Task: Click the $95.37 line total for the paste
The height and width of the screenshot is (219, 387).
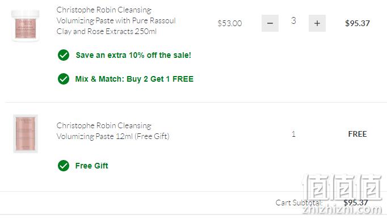Action: coord(357,23)
